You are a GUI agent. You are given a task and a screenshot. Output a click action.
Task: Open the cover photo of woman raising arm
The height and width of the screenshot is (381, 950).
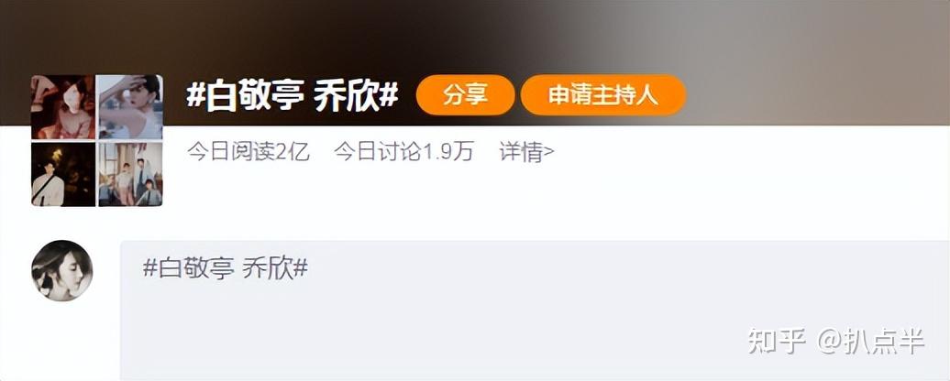130,107
